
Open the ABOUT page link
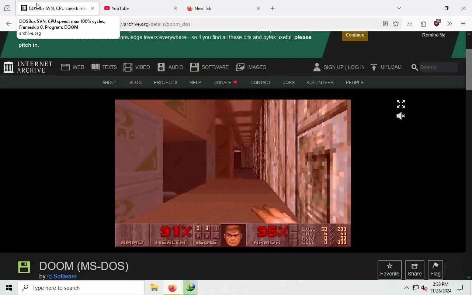pyautogui.click(x=110, y=83)
